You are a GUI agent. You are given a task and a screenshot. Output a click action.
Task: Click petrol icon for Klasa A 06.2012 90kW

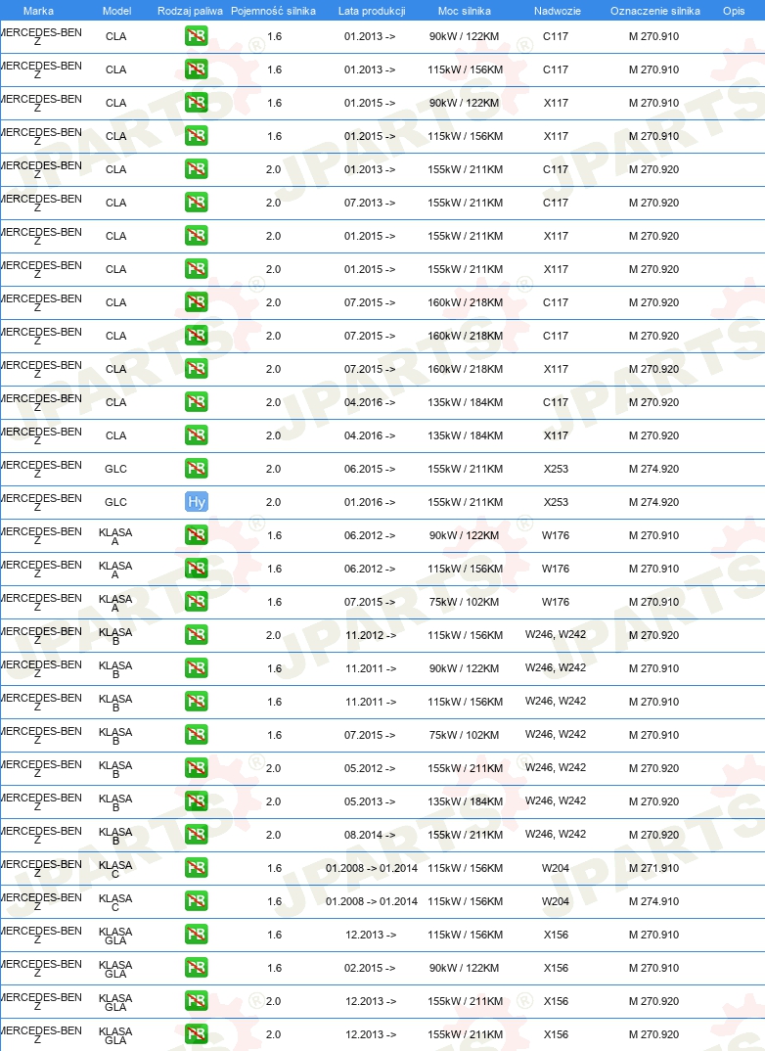197,535
